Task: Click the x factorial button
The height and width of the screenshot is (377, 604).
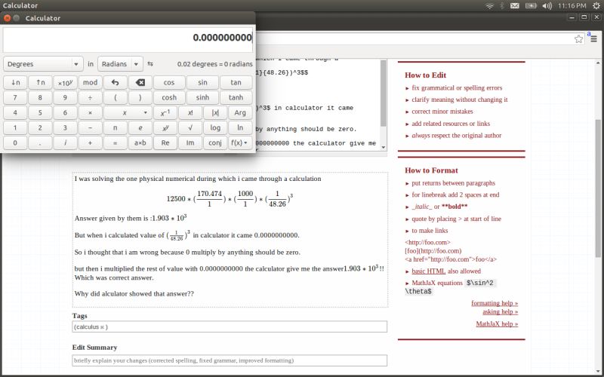Action: pyautogui.click(x=190, y=112)
